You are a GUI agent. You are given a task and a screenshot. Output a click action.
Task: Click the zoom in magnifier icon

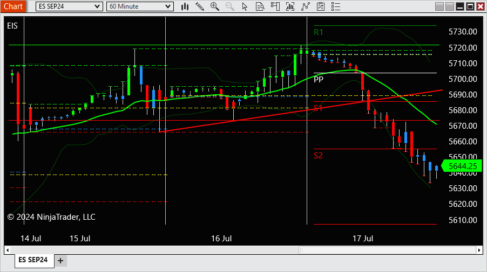pos(215,6)
